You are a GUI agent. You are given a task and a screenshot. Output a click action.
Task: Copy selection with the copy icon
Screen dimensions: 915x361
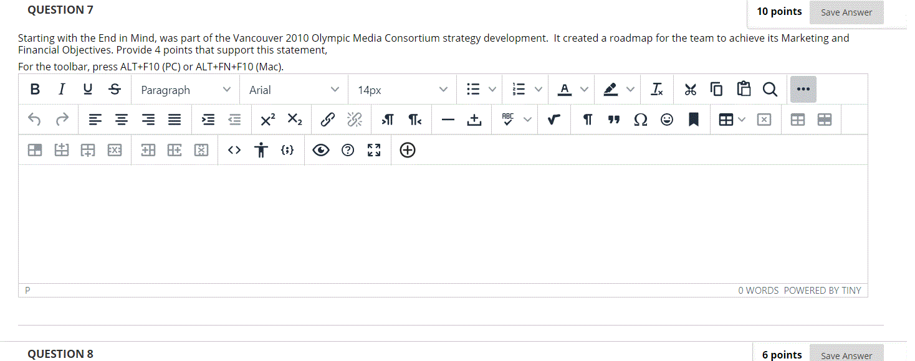pyautogui.click(x=716, y=90)
